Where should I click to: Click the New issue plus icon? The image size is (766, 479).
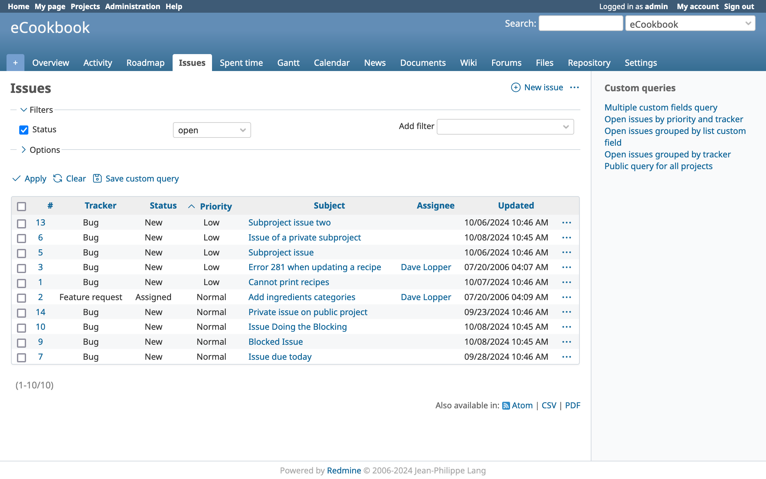pos(516,87)
